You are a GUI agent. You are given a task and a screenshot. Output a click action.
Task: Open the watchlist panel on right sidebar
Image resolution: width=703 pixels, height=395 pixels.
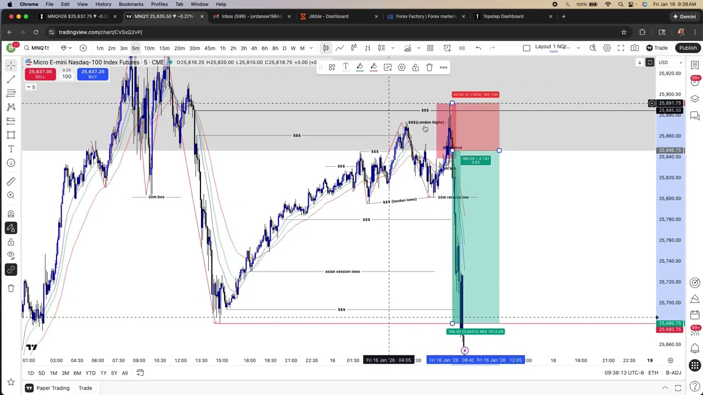click(695, 66)
